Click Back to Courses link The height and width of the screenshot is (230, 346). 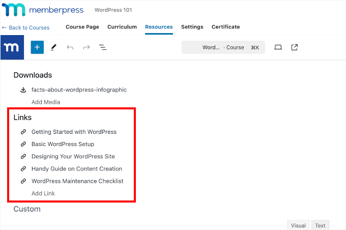[25, 27]
